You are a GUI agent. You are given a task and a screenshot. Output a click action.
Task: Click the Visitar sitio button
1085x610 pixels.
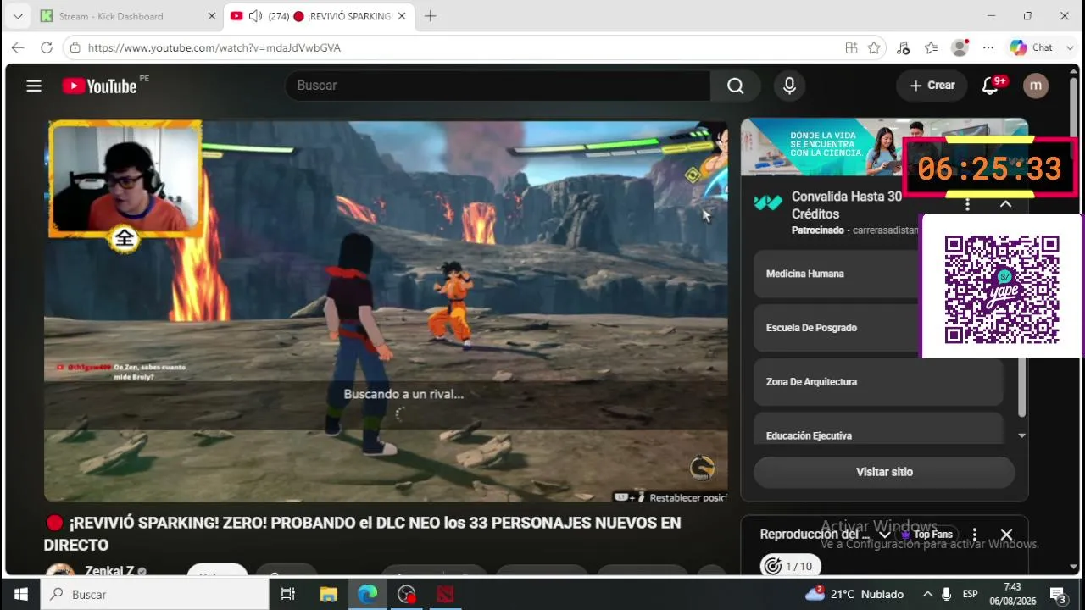tap(884, 472)
